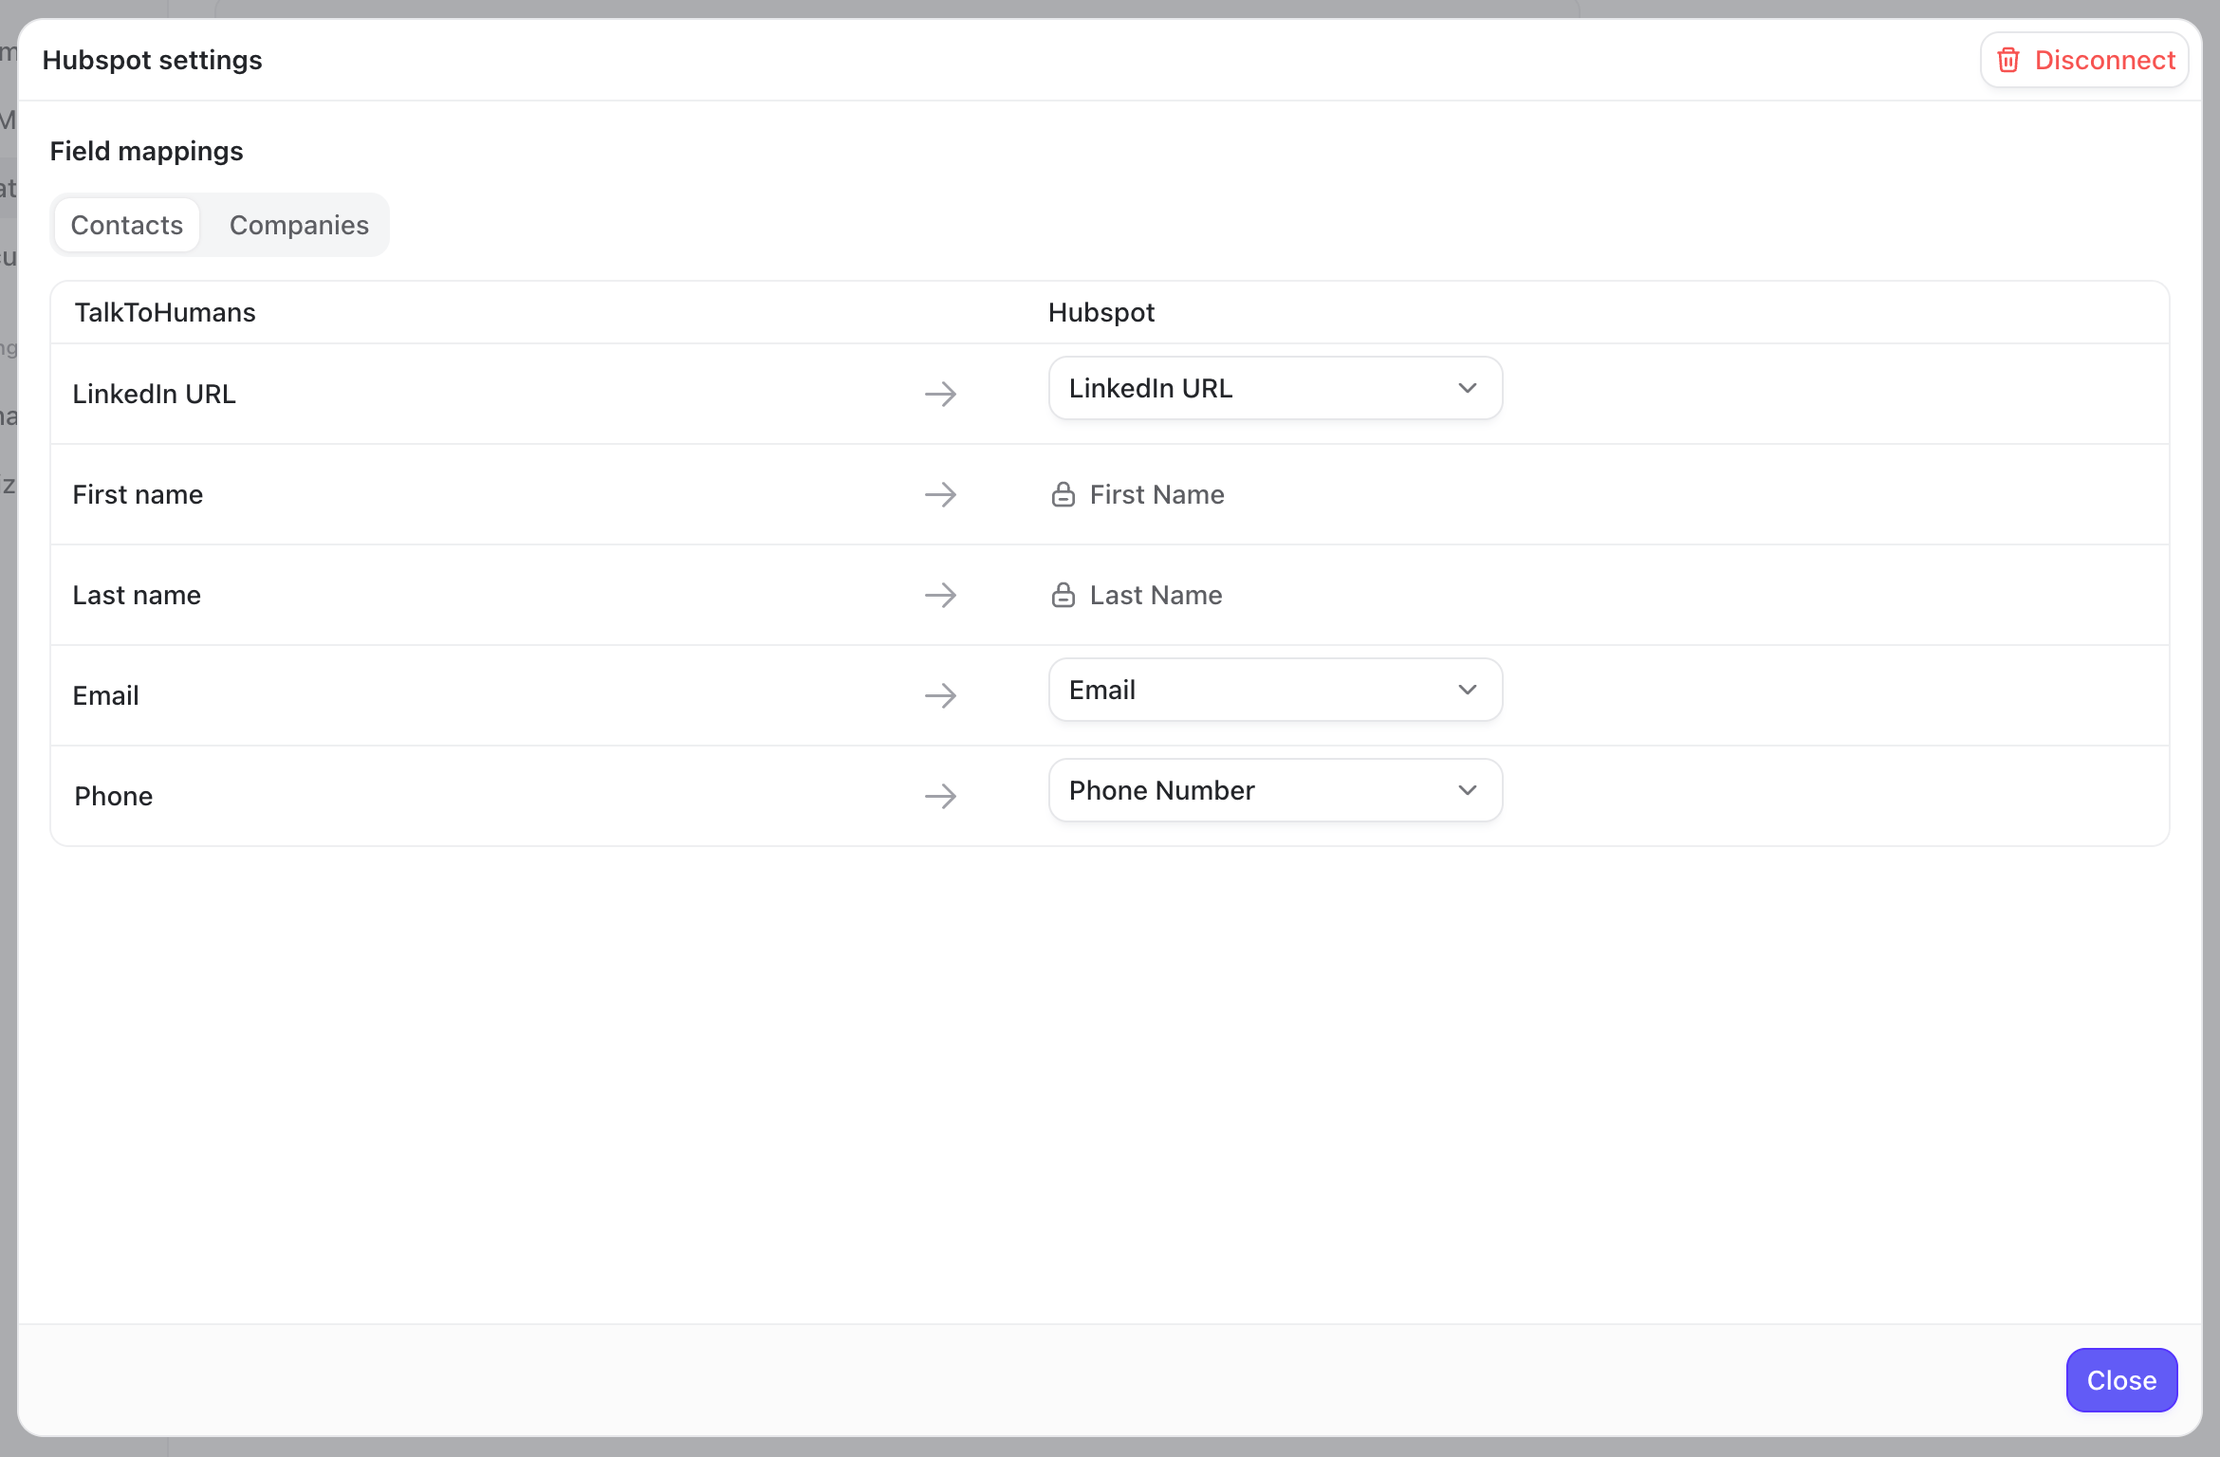Click the arrow icon in Email row
Viewport: 2220px width, 1457px height.
point(940,695)
